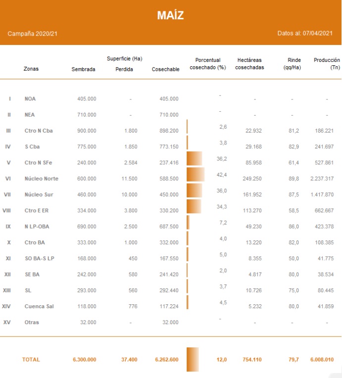Select the Porcentual cosechado (%) header
This screenshot has height=378, width=342.
click(208, 64)
